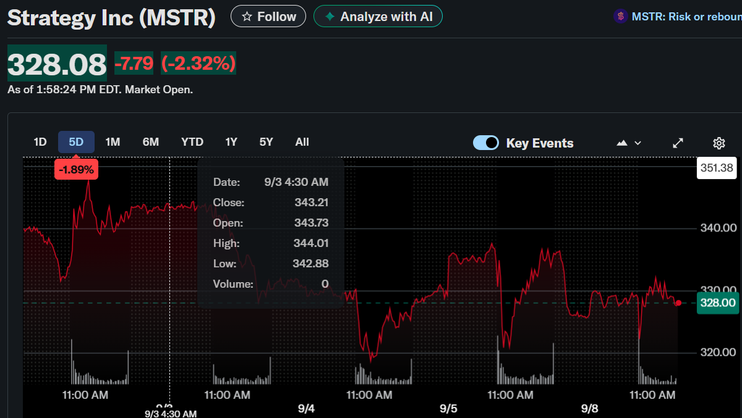Click the (-2.32%) percent change
This screenshot has height=418, width=742.
pos(198,63)
